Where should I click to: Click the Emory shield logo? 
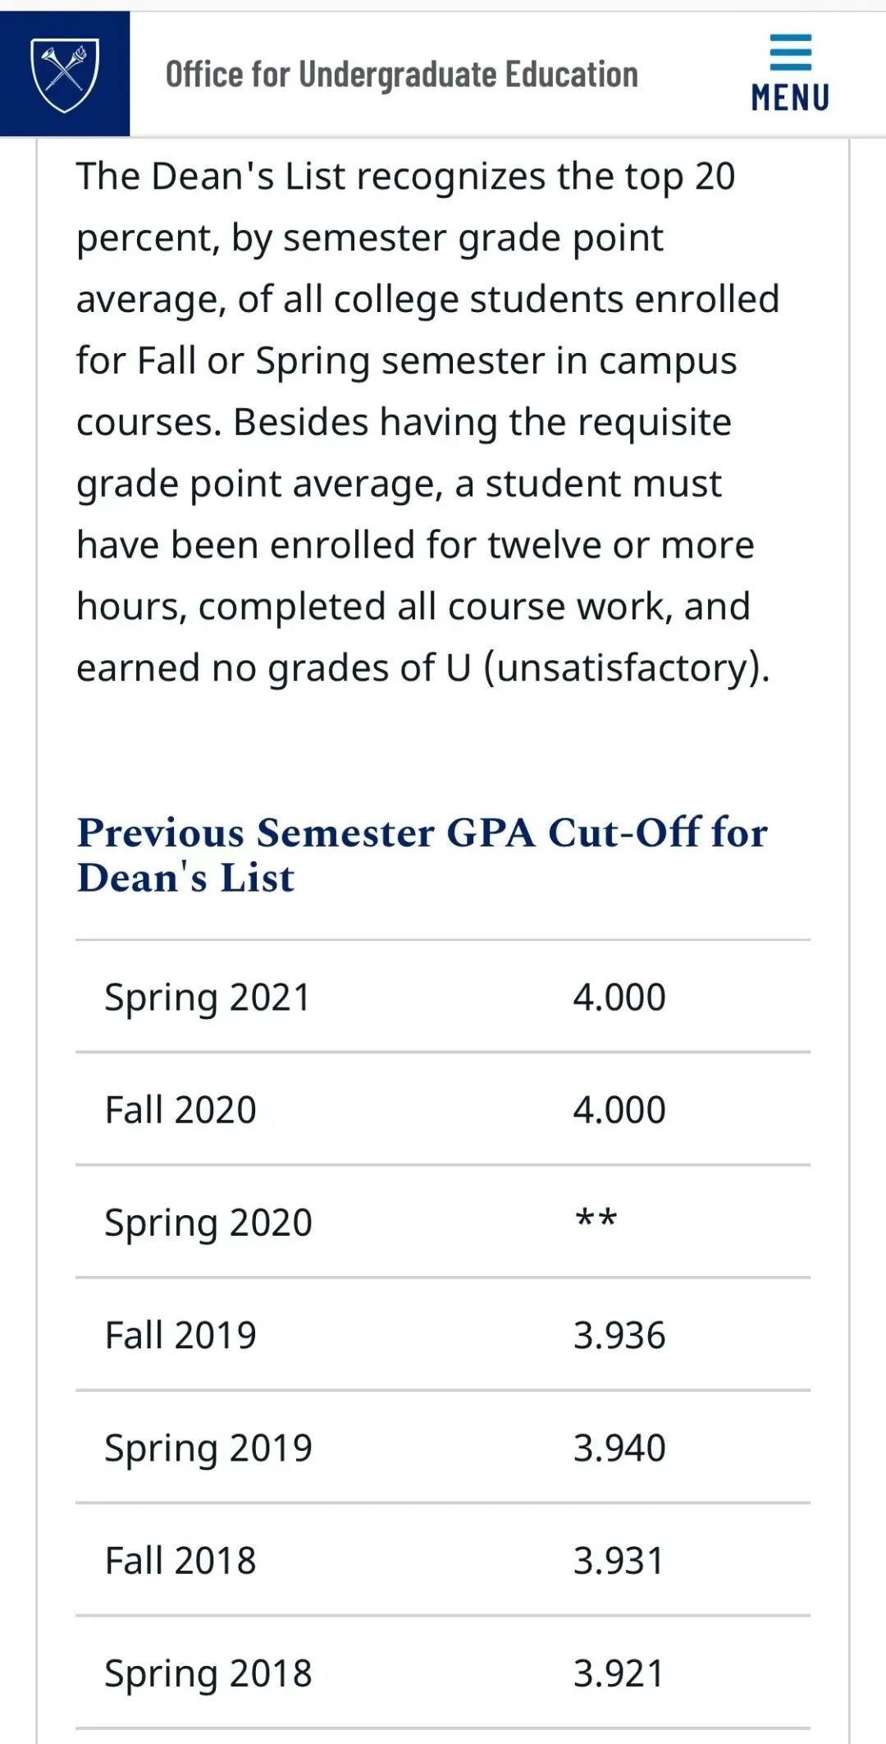pos(65,74)
